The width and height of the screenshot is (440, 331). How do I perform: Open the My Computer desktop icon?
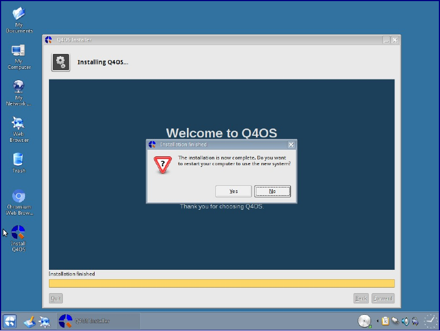[19, 57]
